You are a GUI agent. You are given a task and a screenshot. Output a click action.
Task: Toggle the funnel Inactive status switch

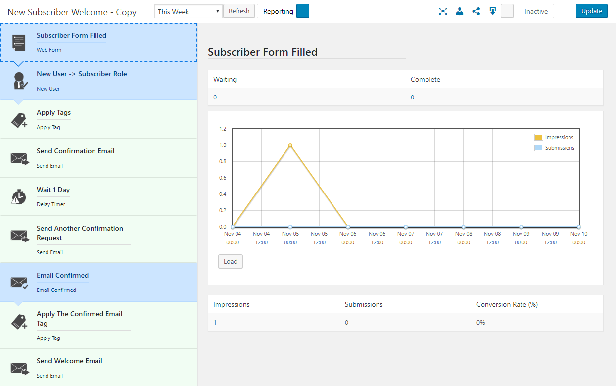[527, 11]
